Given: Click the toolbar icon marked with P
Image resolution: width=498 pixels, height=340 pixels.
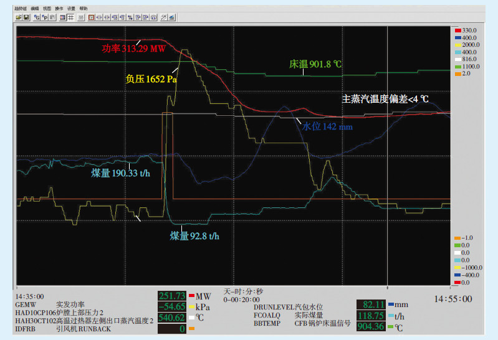Looking at the screenshot, I should click(x=45, y=17).
